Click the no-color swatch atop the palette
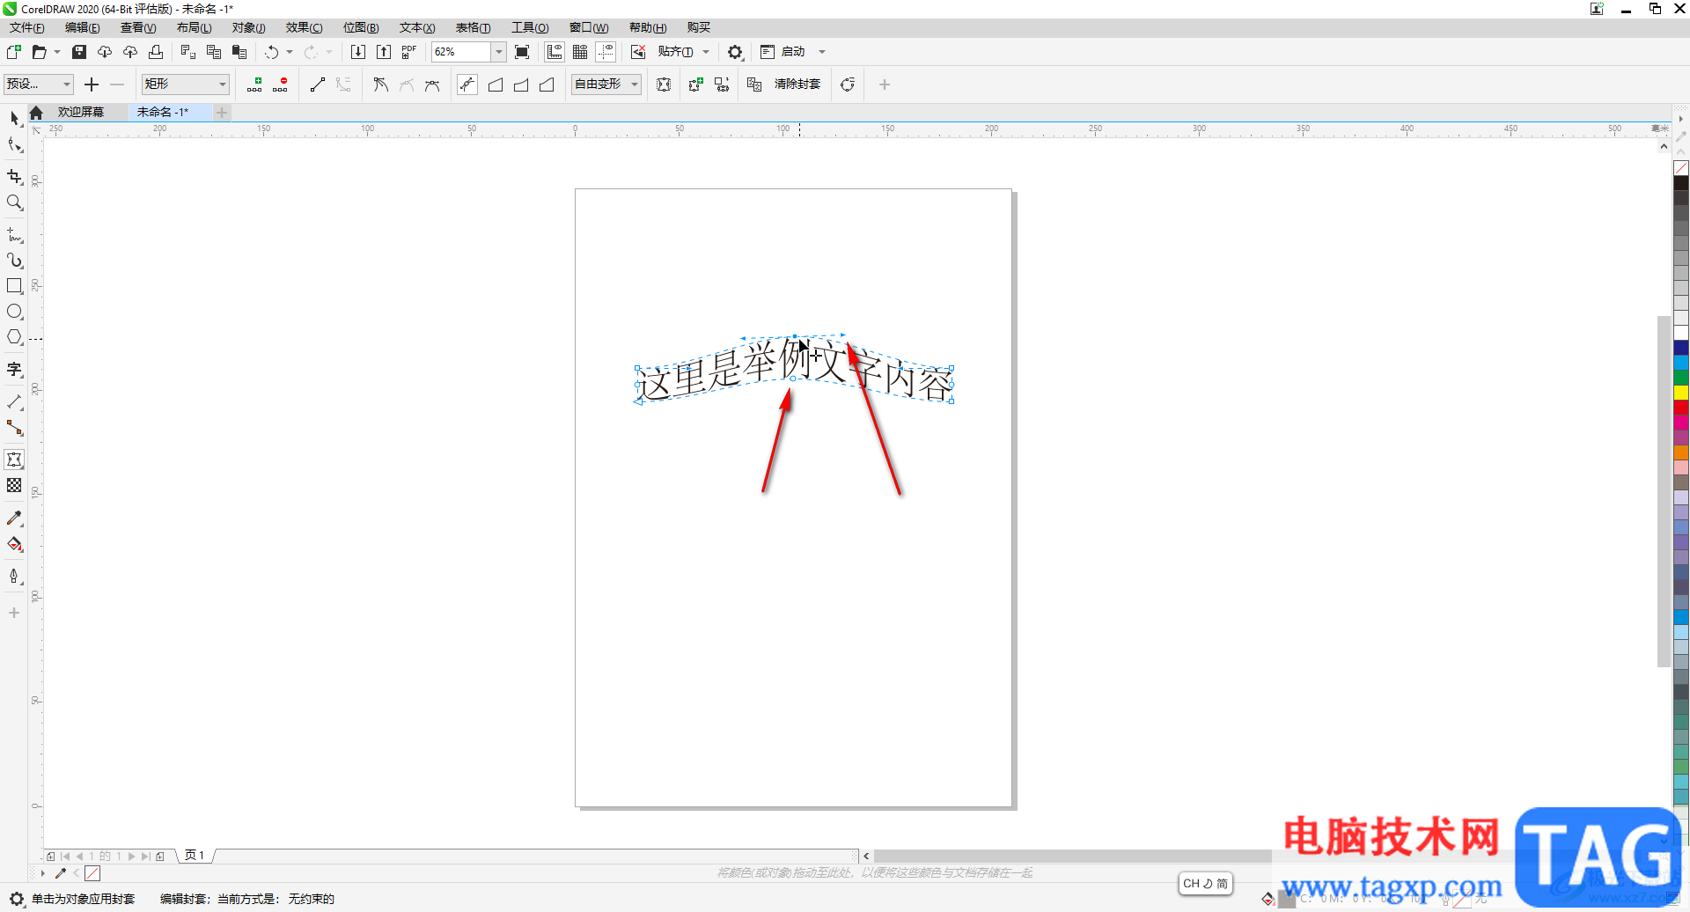The image size is (1690, 912). coord(1681,168)
